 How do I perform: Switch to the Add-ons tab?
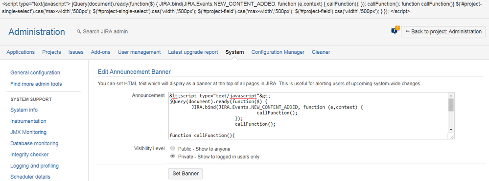(x=100, y=52)
